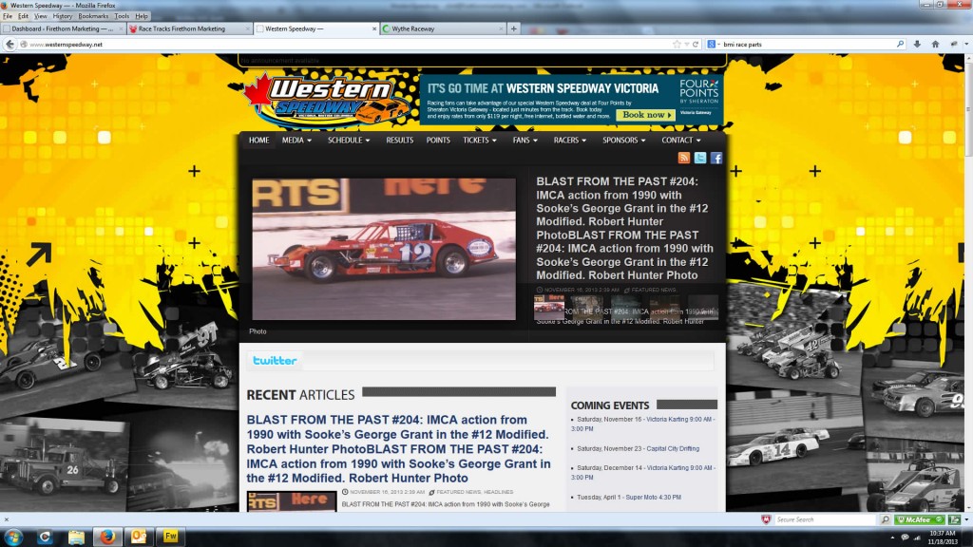Image resolution: width=973 pixels, height=547 pixels.
Task: Switch to the Wythe Raceway tab
Action: 443,28
